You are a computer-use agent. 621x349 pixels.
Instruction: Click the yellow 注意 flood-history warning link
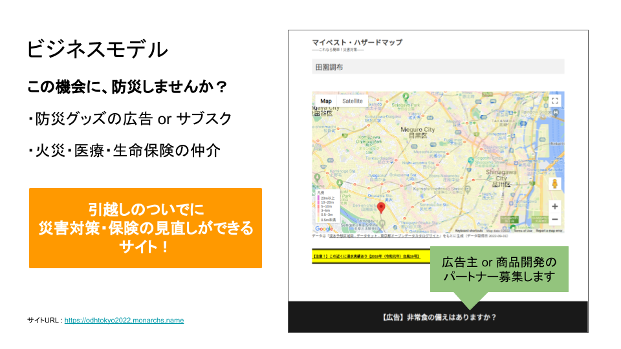tap(366, 257)
